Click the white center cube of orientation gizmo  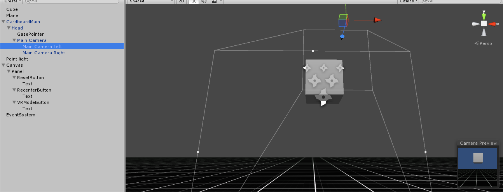click(x=484, y=24)
